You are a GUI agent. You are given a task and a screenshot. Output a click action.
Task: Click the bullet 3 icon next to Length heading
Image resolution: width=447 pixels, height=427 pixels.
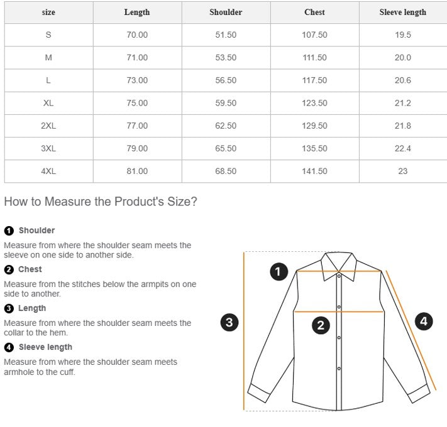click(x=9, y=308)
